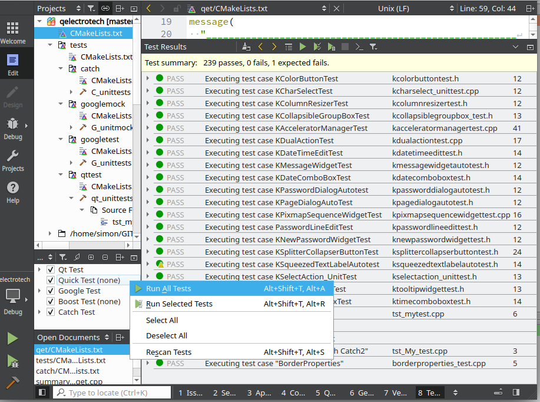This screenshot has height=402, width=540.
Task: Toggle the Google Test checkbox
Action: 51,291
